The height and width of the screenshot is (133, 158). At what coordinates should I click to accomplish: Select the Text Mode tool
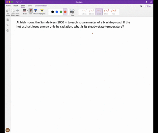(x=8, y=12)
